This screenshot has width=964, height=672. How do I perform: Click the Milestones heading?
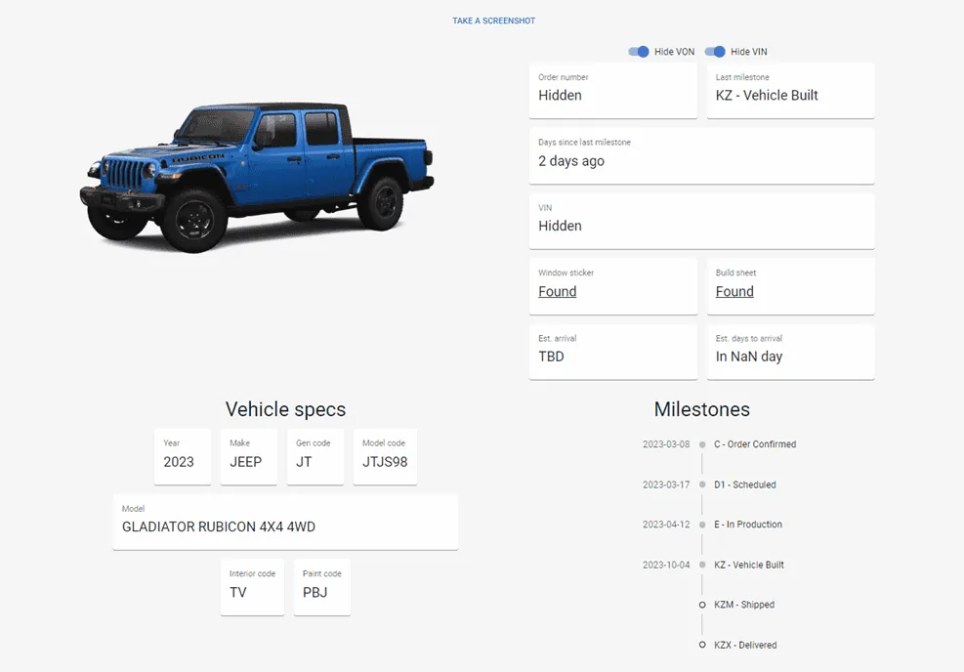pos(701,409)
